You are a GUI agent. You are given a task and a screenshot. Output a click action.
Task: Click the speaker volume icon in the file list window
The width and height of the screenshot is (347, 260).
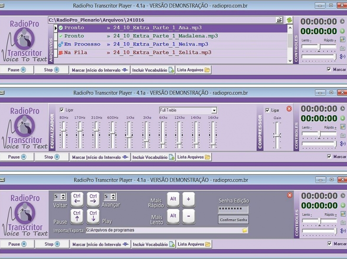tap(343, 57)
